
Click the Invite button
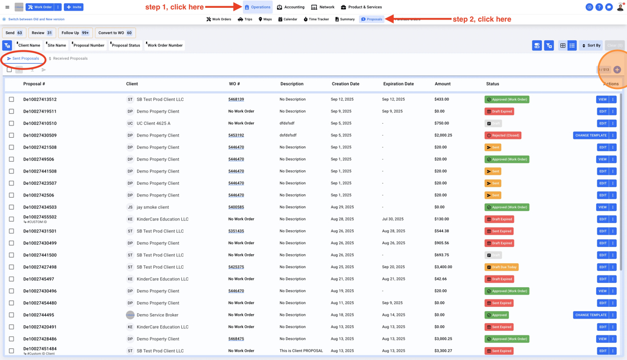click(73, 7)
